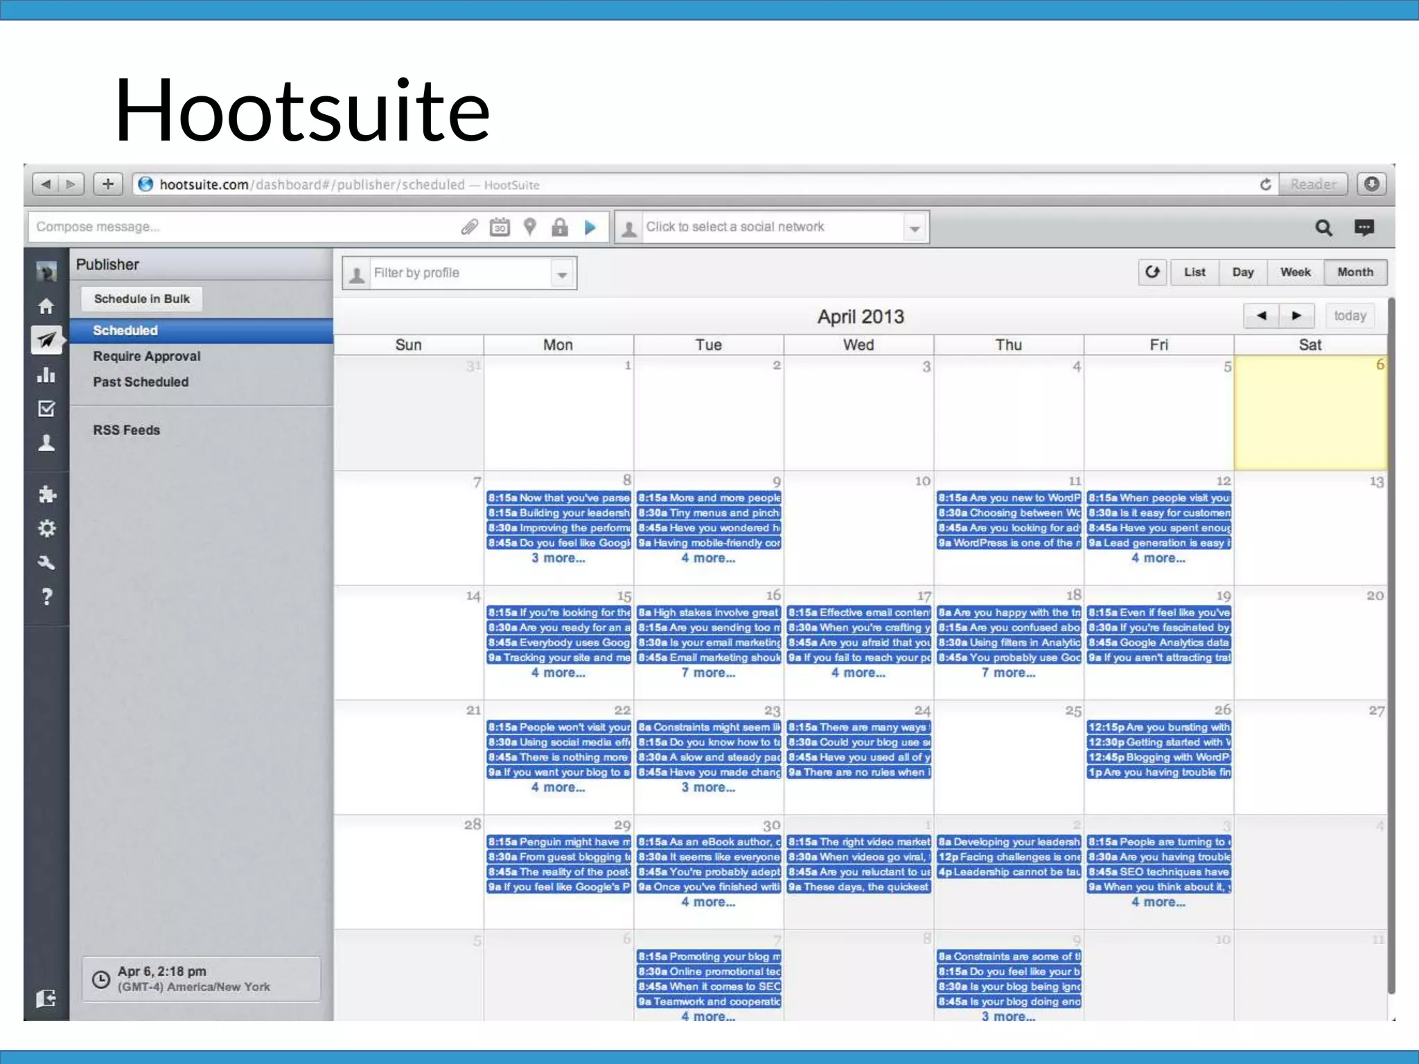Go to previous month arrow

pos(1261,316)
